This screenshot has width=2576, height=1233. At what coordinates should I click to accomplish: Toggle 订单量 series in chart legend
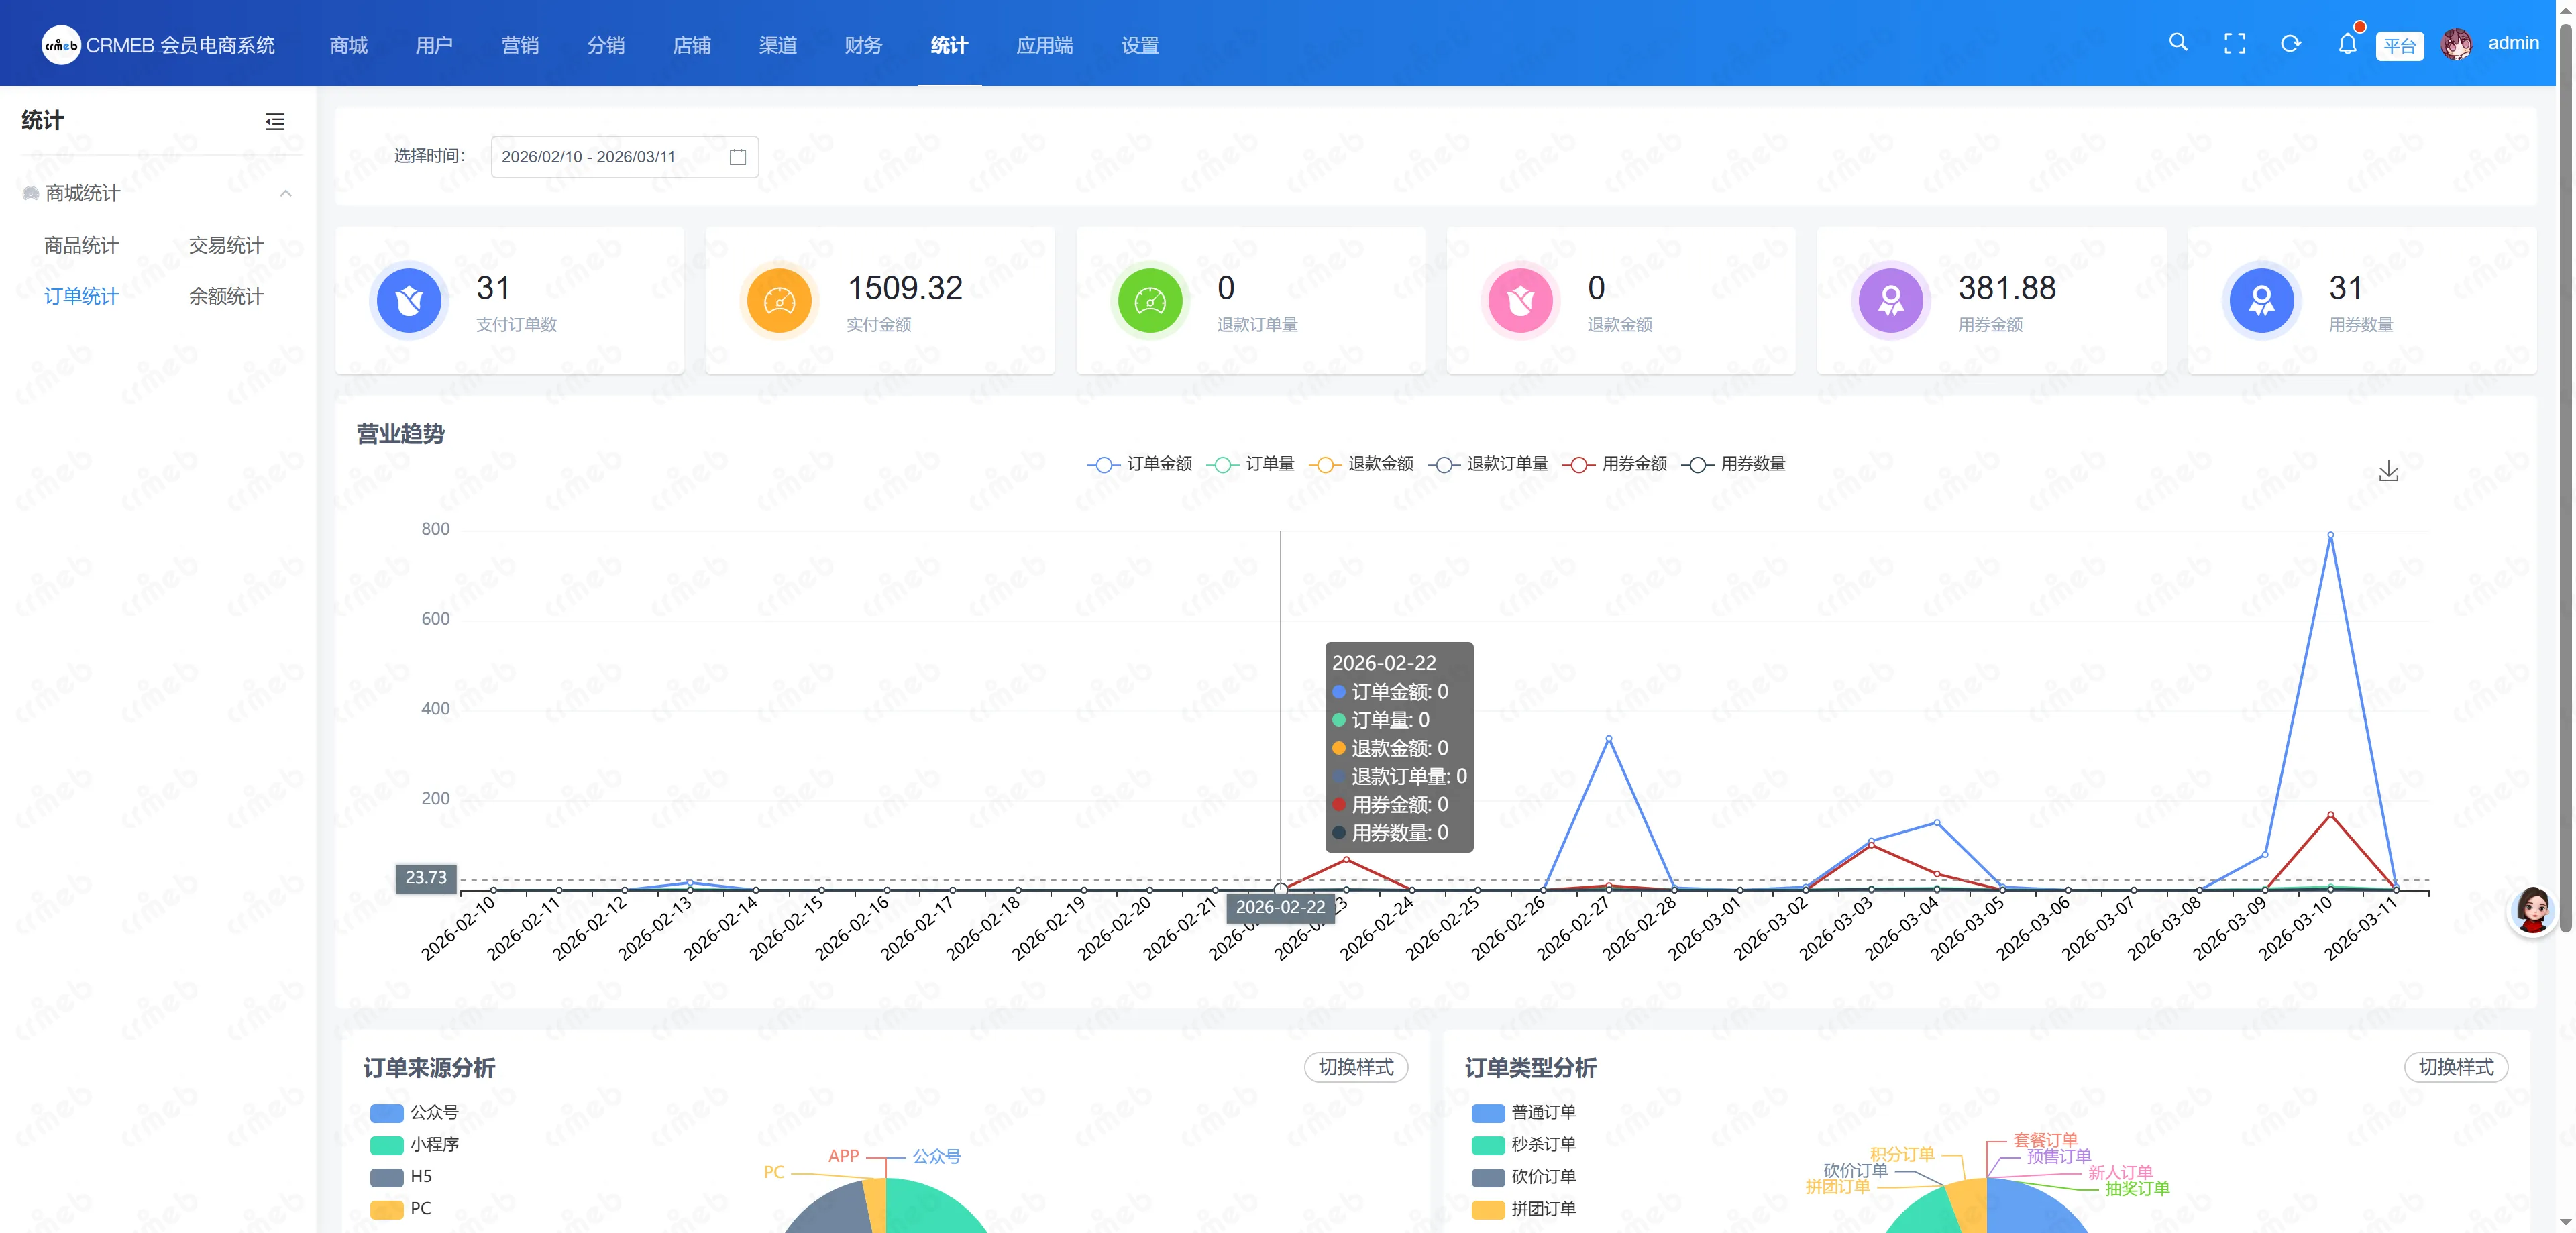click(1250, 464)
